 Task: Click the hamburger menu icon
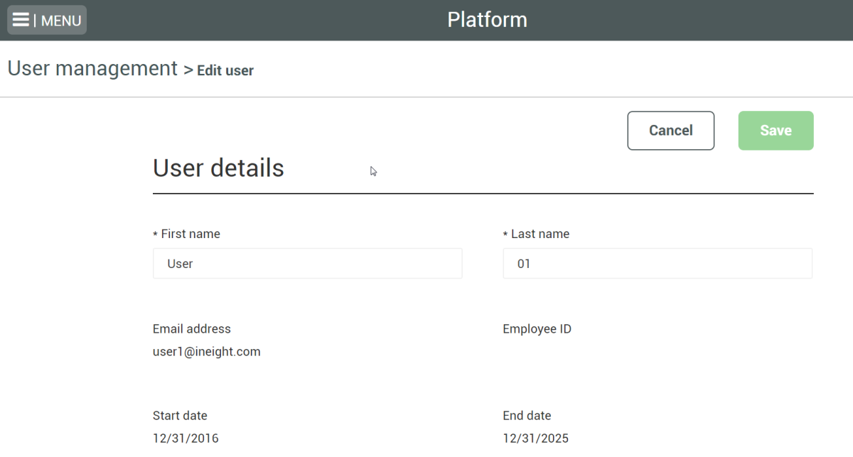[x=21, y=20]
